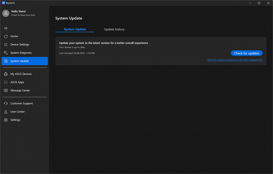Select the System Update sidebar icon
273x174 pixels.
point(6,61)
